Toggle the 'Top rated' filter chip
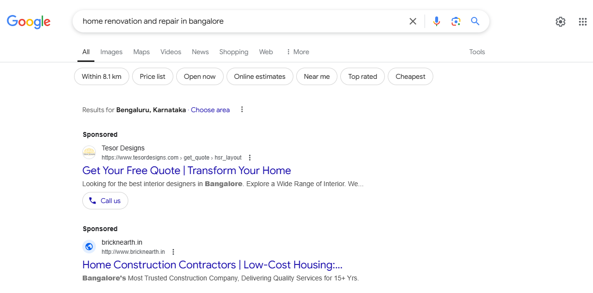Viewport: 593px width, 293px height. tap(362, 76)
